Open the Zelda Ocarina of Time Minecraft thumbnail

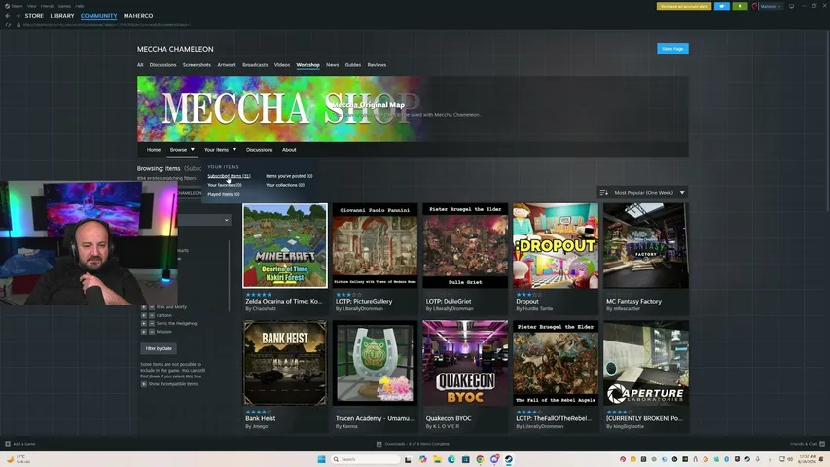(x=285, y=246)
